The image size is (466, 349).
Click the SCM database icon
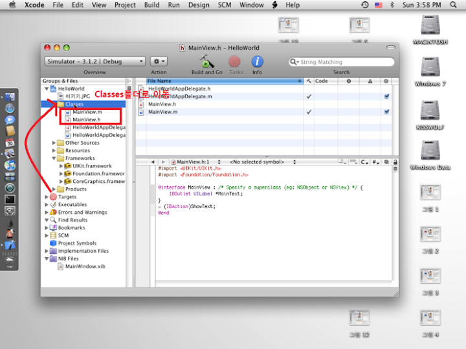53,235
